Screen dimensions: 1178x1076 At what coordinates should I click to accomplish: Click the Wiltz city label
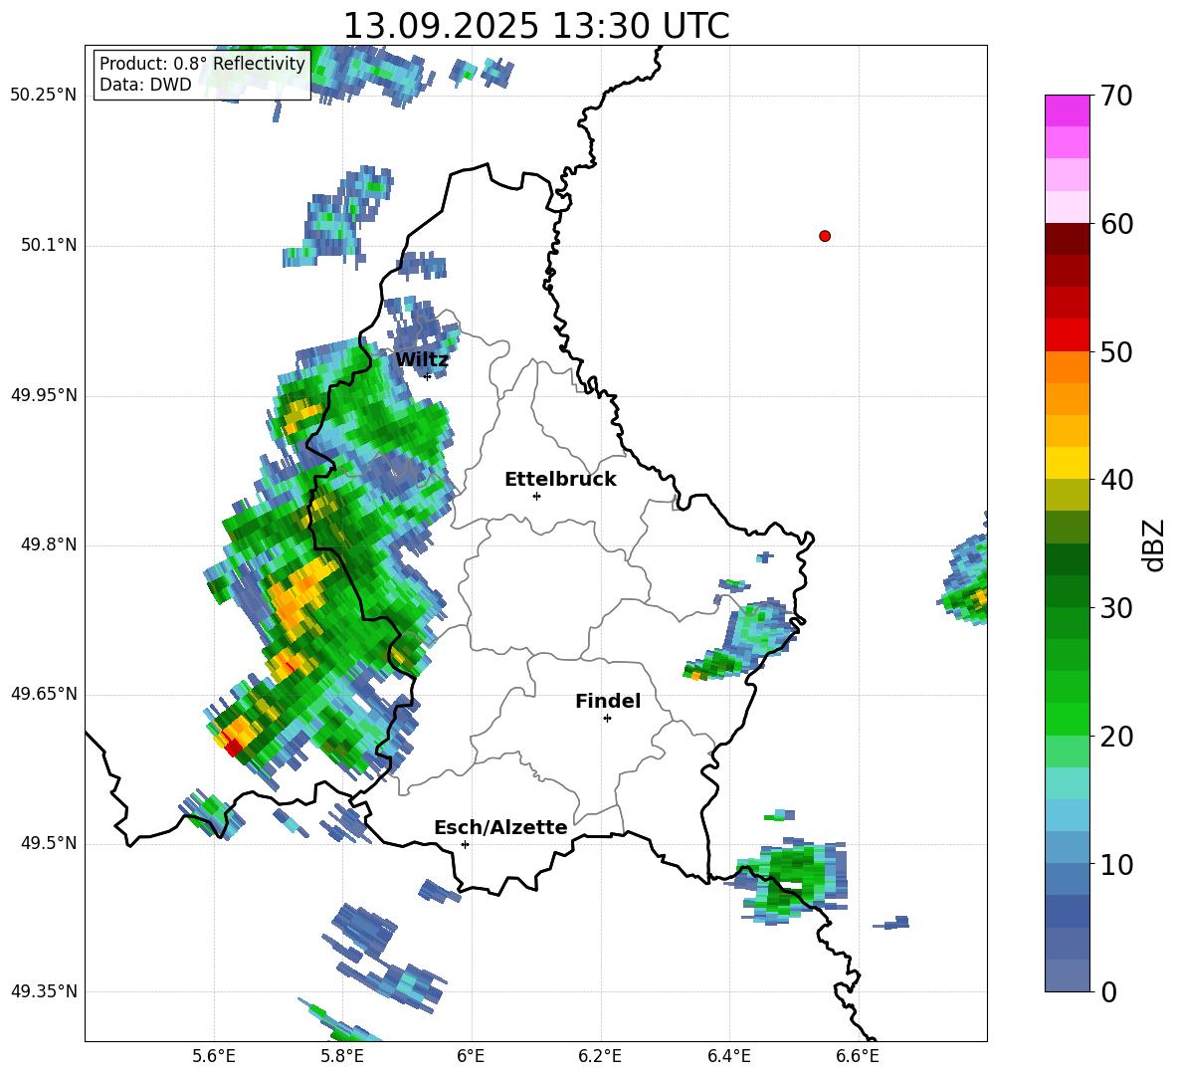422,360
